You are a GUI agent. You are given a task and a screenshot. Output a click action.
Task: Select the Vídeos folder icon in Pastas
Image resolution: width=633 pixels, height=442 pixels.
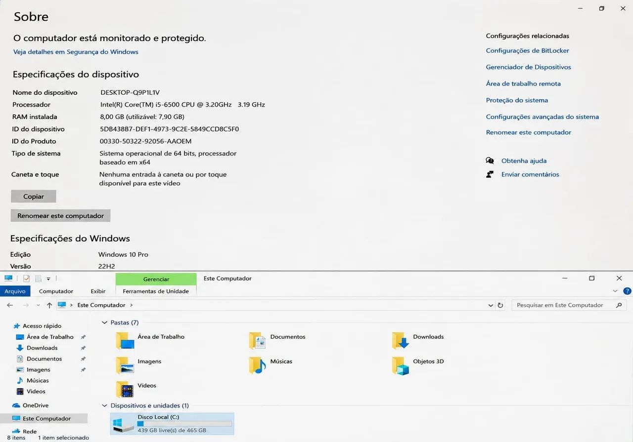125,389
